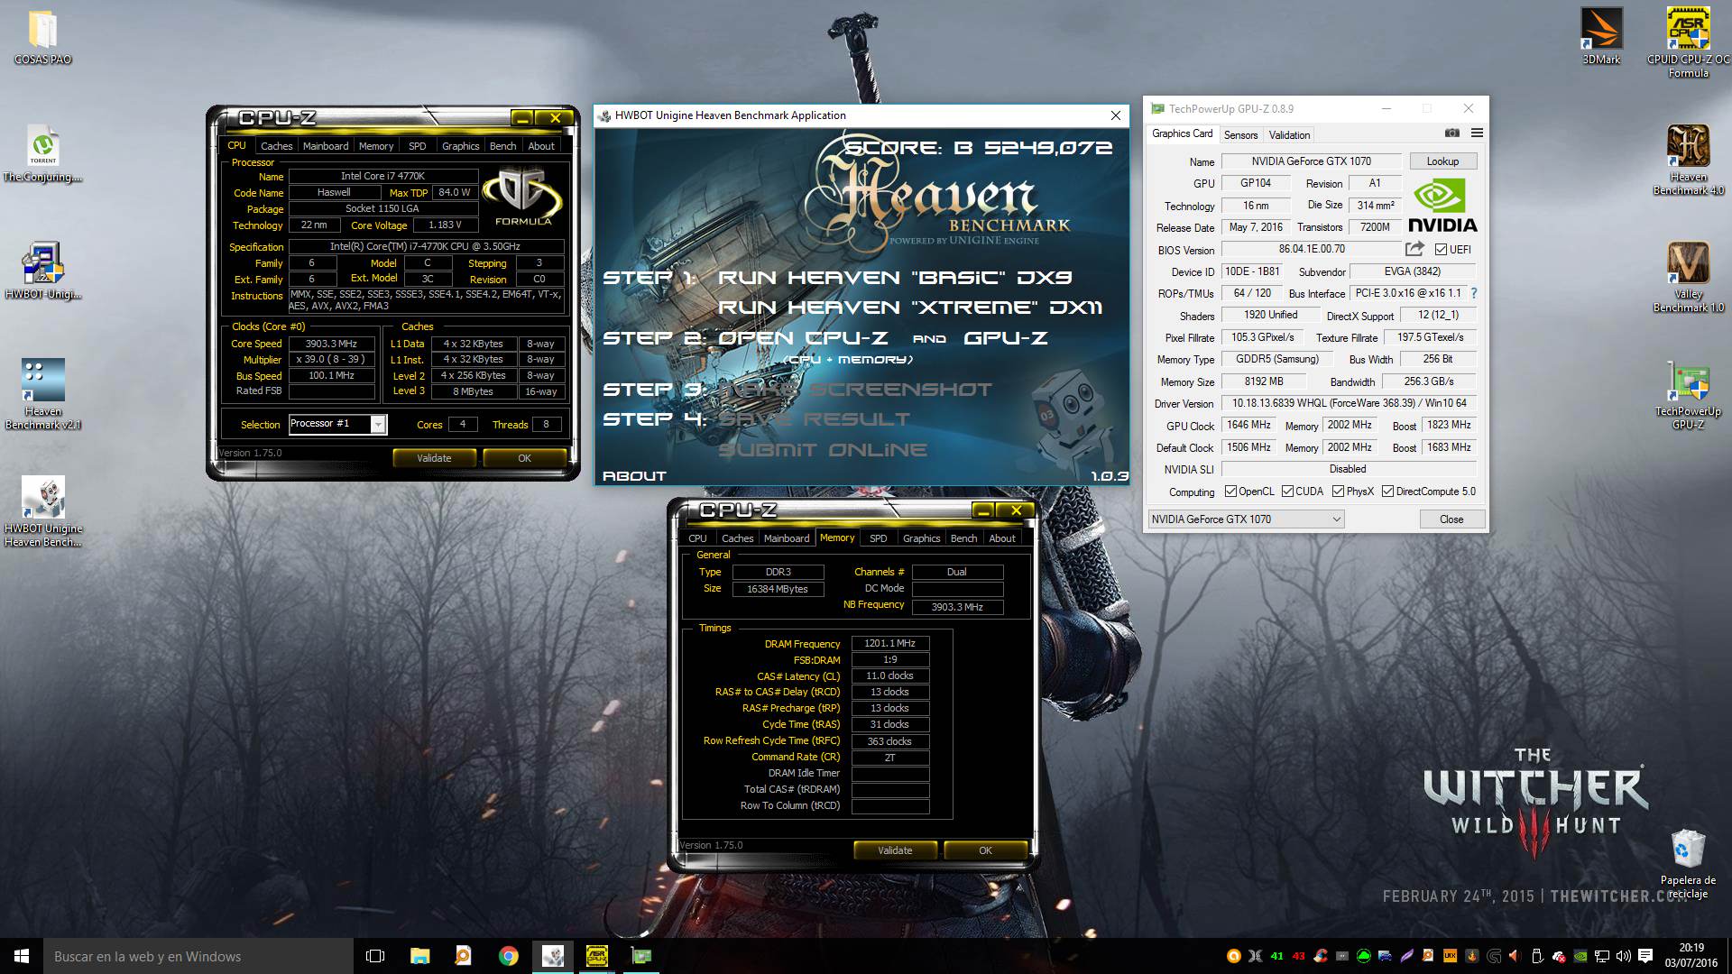The image size is (1732, 974).
Task: Open the Processor #1 selection dropdown
Action: coord(337,424)
